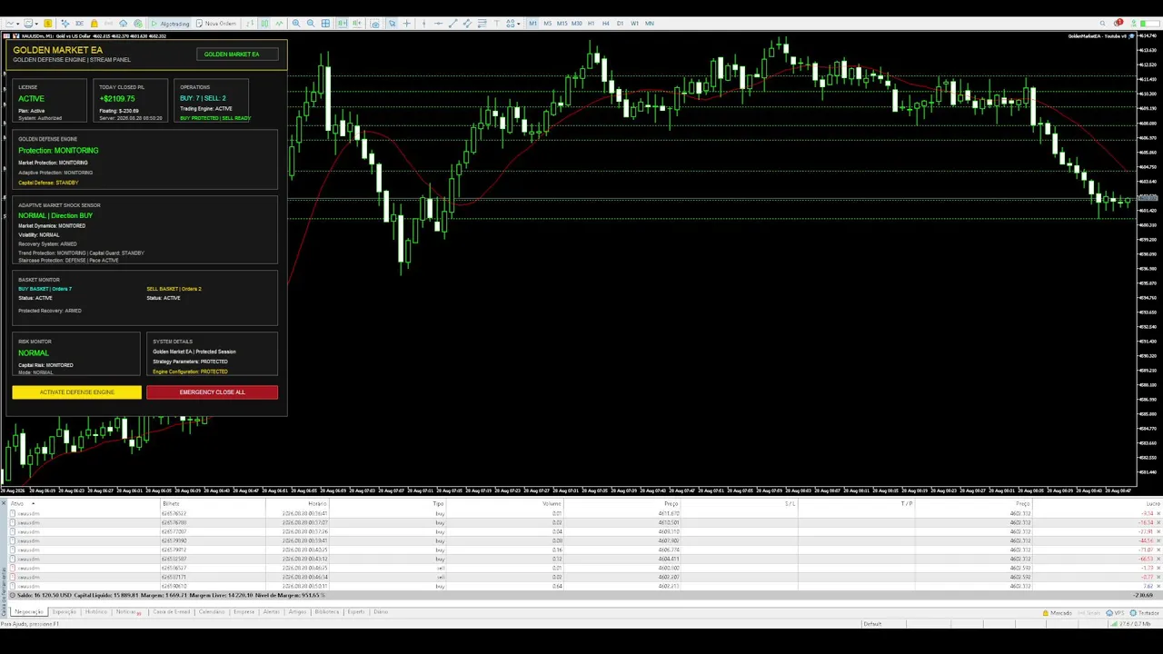Open the Diário tab

(x=381, y=611)
